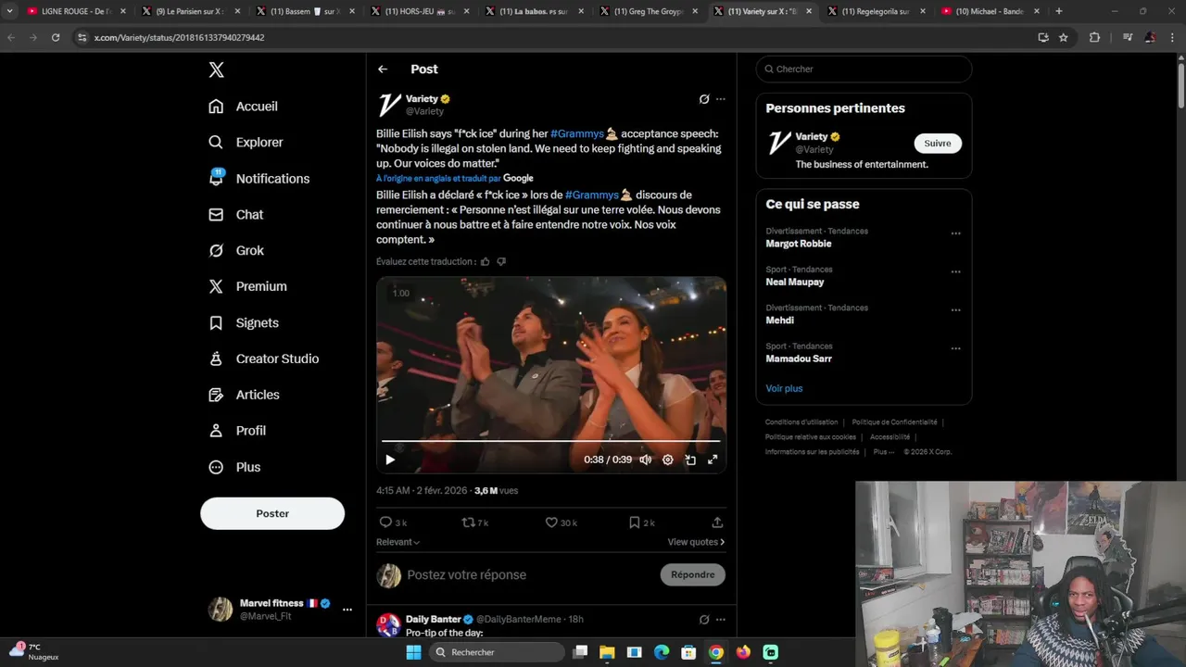Open Articles in the sidebar

click(244, 396)
